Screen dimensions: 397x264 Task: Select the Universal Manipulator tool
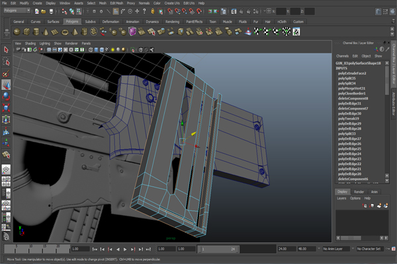click(6, 119)
